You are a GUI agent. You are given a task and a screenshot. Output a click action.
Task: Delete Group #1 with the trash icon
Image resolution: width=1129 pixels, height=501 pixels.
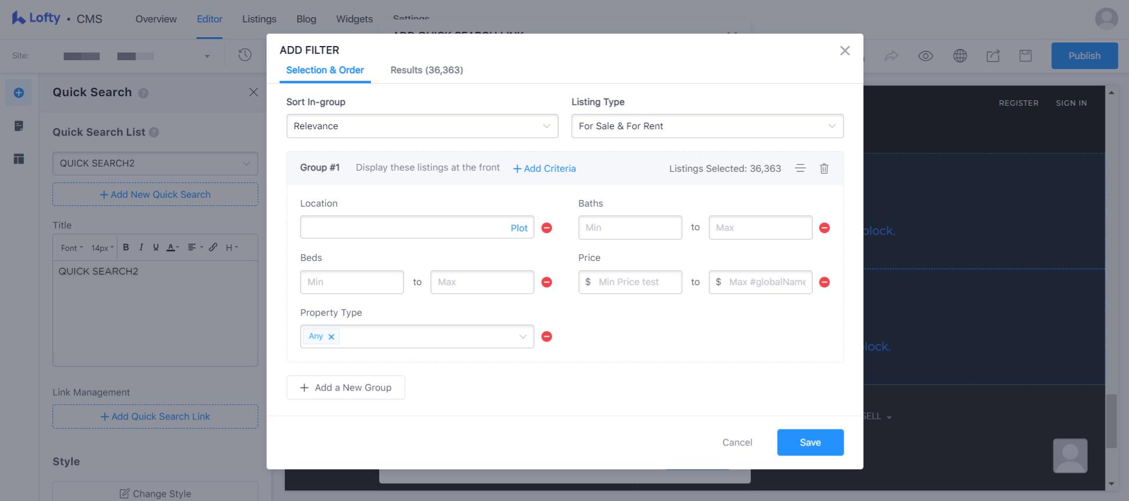[x=824, y=169]
